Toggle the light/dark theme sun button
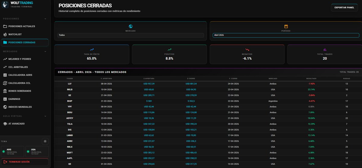Screen dimensions: 362x168 click(x=45, y=141)
